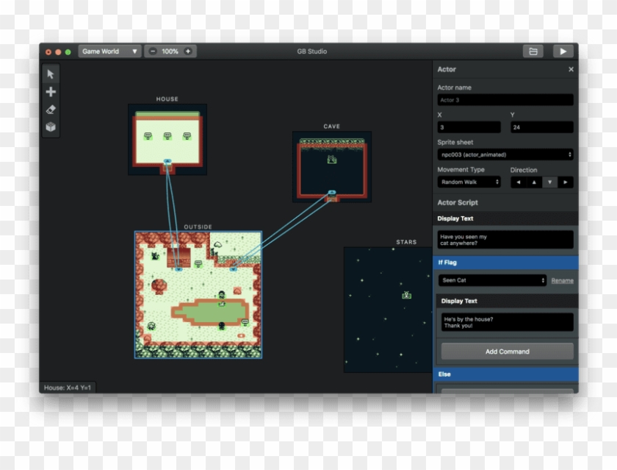Select the arrow Select tool
This screenshot has width=617, height=470.
[x=51, y=74]
